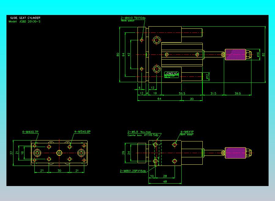
Task: Select the 48 horizontal dimension text
Action: click(x=165, y=181)
